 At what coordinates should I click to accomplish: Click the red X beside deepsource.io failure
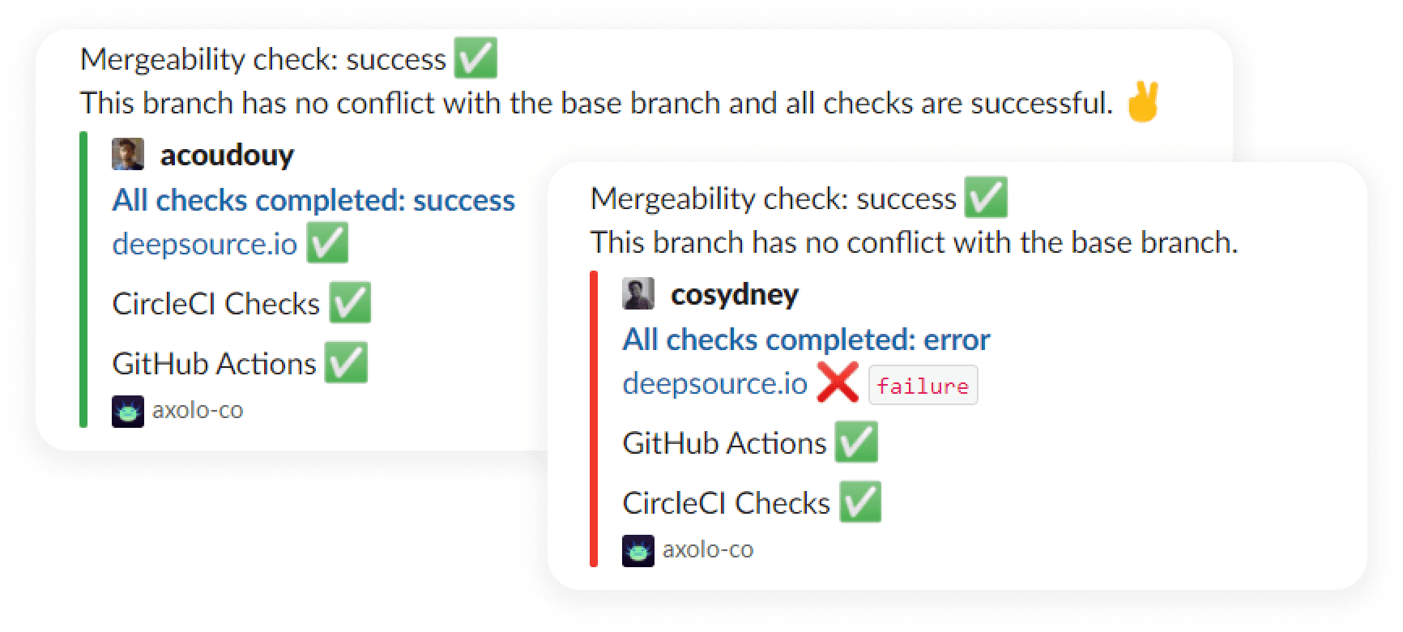pos(837,383)
